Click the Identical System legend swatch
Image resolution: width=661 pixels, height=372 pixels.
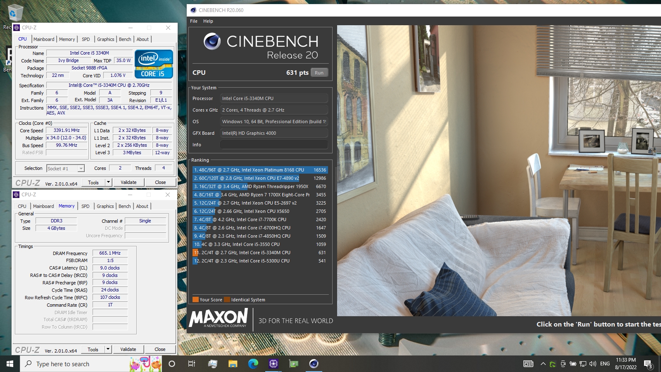227,300
